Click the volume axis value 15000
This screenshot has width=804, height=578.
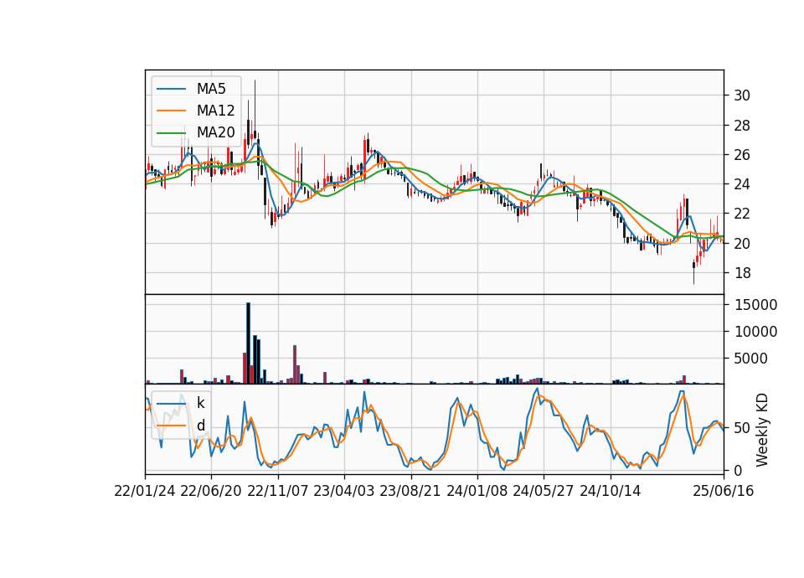click(x=755, y=305)
